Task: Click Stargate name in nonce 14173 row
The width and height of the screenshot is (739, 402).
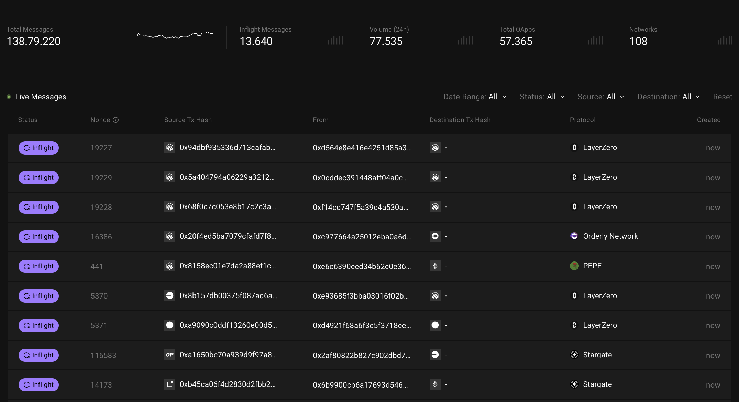Action: (x=597, y=384)
